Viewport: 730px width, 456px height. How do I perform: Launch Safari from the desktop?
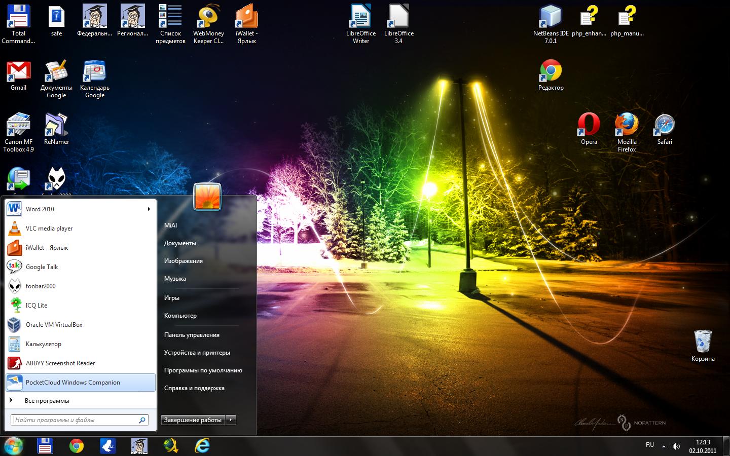coord(665,125)
